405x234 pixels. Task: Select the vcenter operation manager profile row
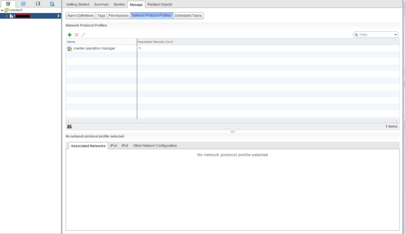point(94,48)
